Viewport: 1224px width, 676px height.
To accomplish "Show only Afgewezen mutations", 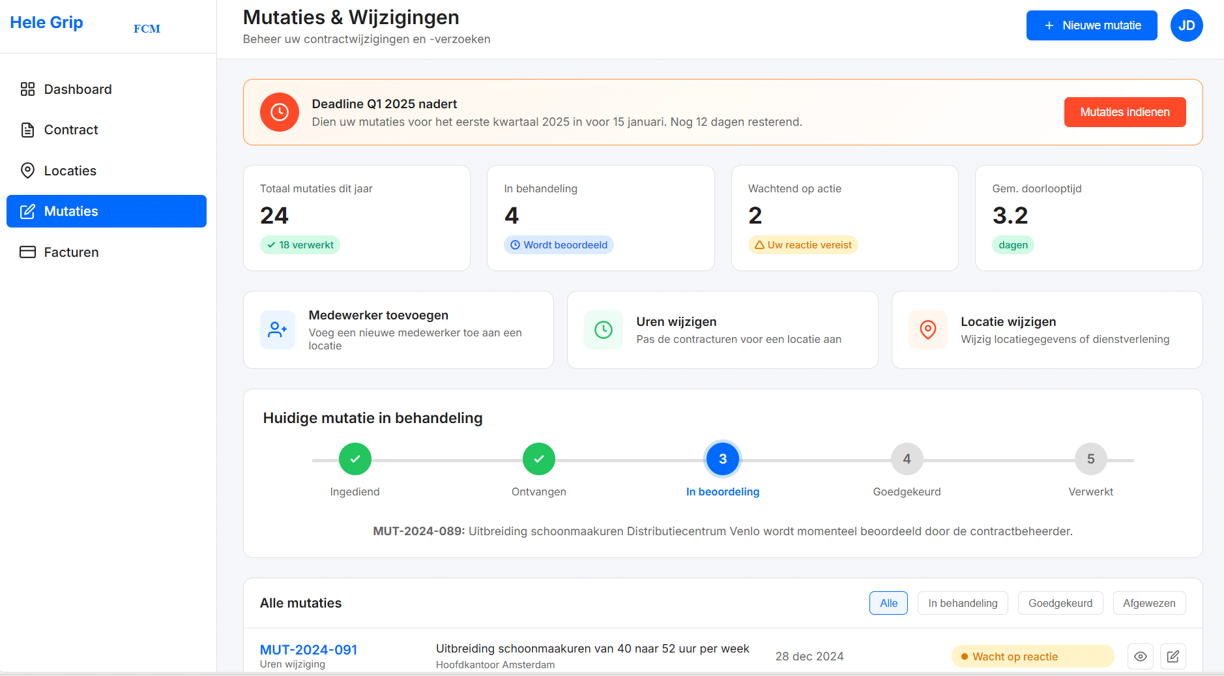I will tap(1148, 603).
